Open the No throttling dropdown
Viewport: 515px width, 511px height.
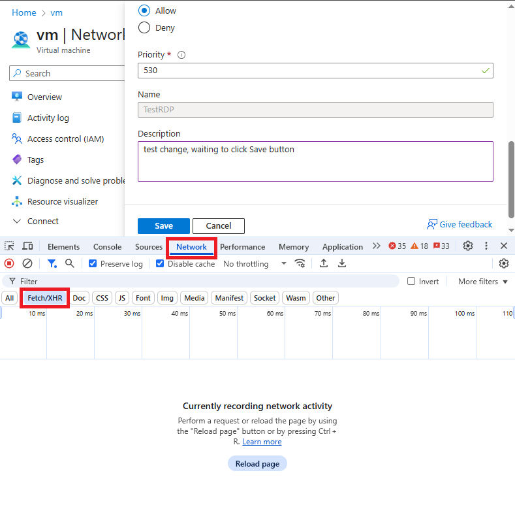pyautogui.click(x=255, y=264)
